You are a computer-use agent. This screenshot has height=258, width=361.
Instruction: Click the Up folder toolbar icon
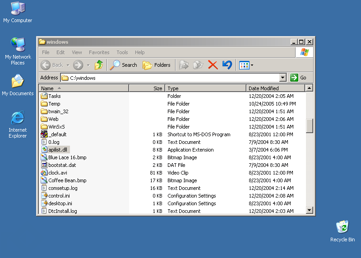coord(99,65)
